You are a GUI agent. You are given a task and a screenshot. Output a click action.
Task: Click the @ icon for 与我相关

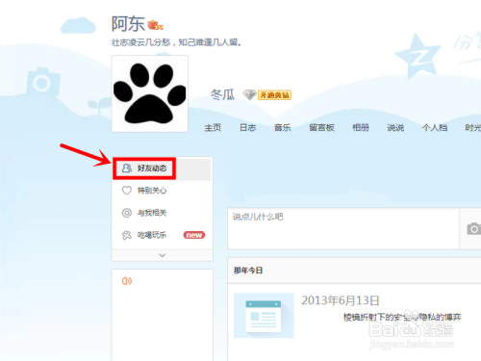[127, 213]
